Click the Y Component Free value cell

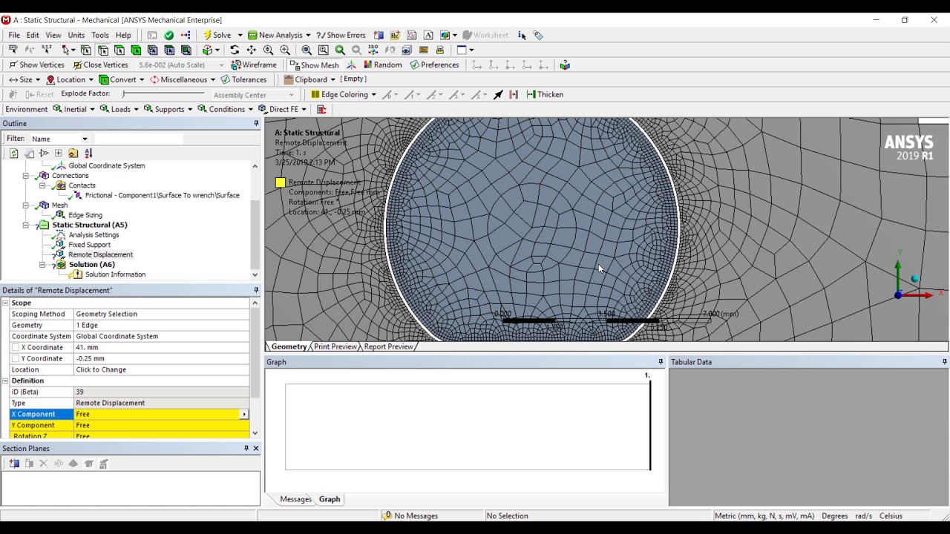(161, 425)
